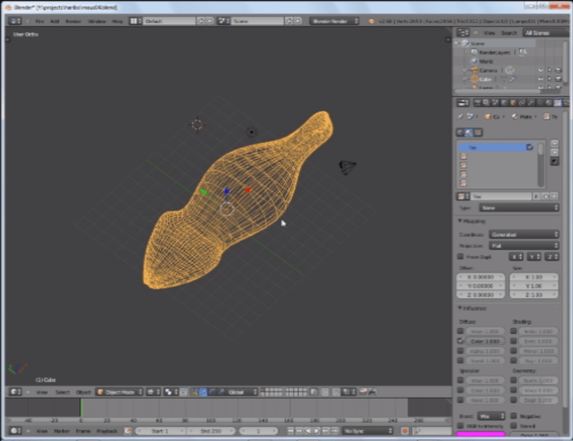
Task: Open the Coordinates Generated dropdown
Action: coord(523,235)
